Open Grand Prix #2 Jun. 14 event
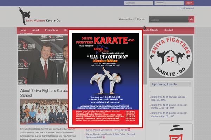 (169, 106)
